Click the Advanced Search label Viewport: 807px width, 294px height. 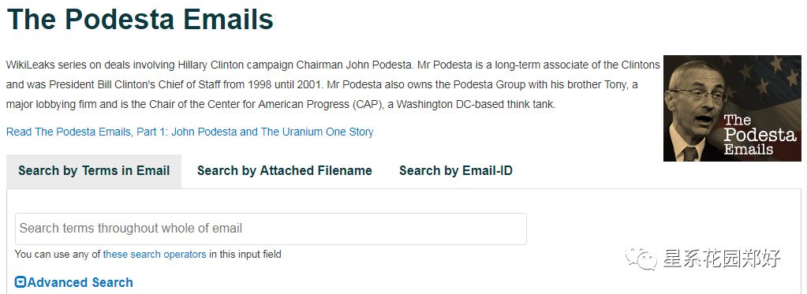coord(80,282)
